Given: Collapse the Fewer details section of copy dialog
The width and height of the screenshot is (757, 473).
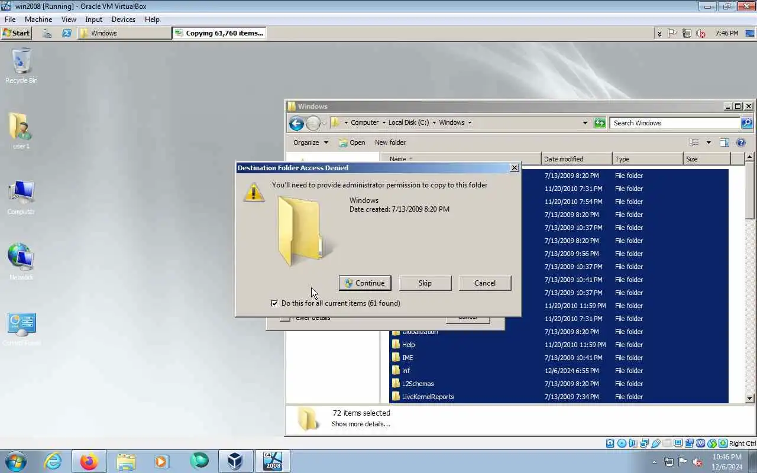Looking at the screenshot, I should click(x=305, y=318).
